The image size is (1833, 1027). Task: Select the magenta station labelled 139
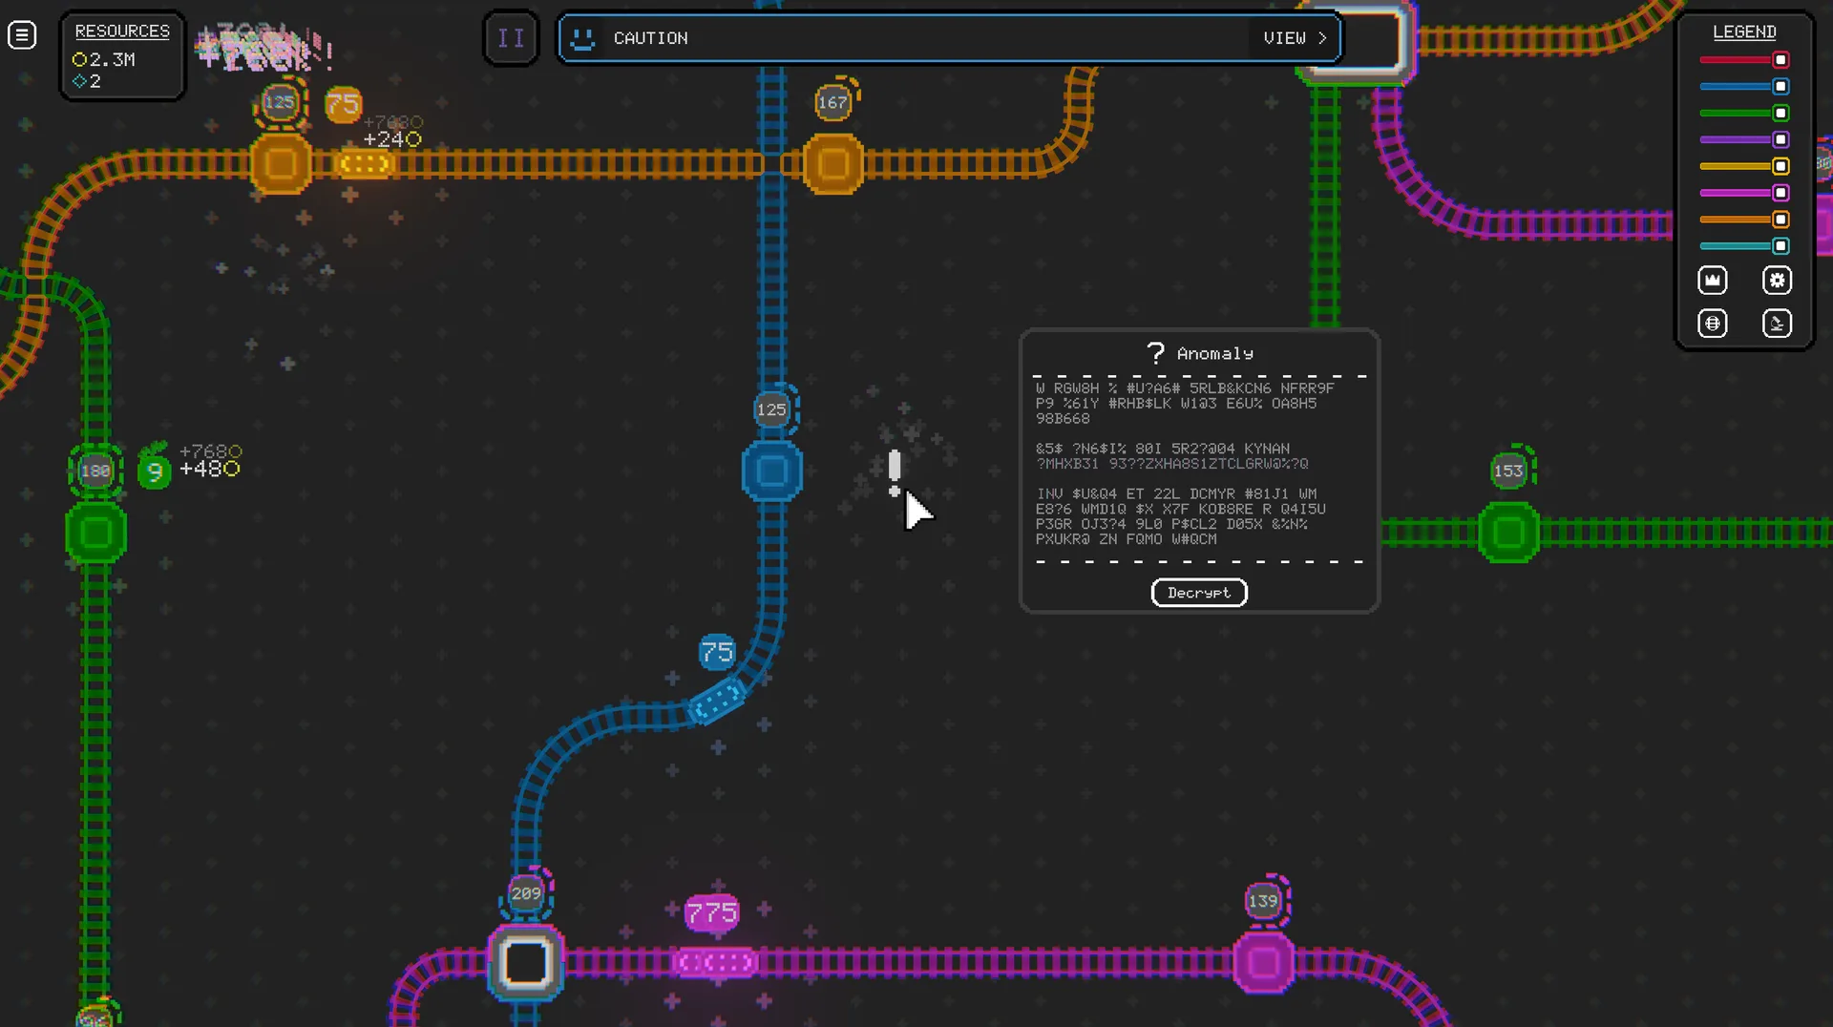1263,963
